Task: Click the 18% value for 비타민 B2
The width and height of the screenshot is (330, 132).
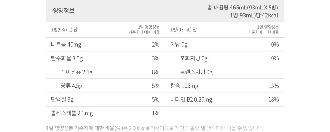Action: [273, 100]
